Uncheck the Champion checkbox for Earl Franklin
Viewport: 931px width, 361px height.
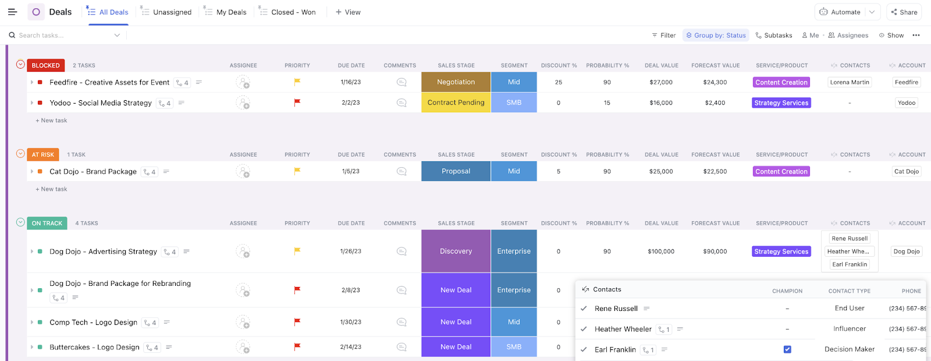pos(787,349)
